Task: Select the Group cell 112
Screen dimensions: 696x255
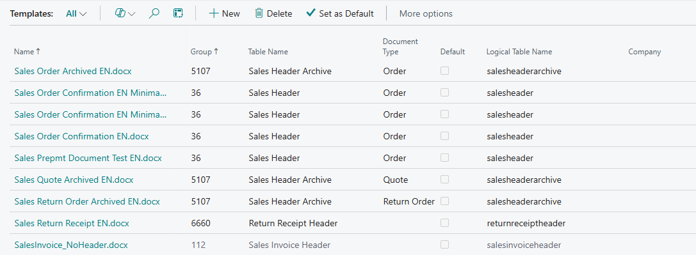Action: point(198,245)
